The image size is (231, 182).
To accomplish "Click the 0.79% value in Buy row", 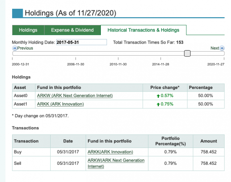I will (x=170, y=152).
